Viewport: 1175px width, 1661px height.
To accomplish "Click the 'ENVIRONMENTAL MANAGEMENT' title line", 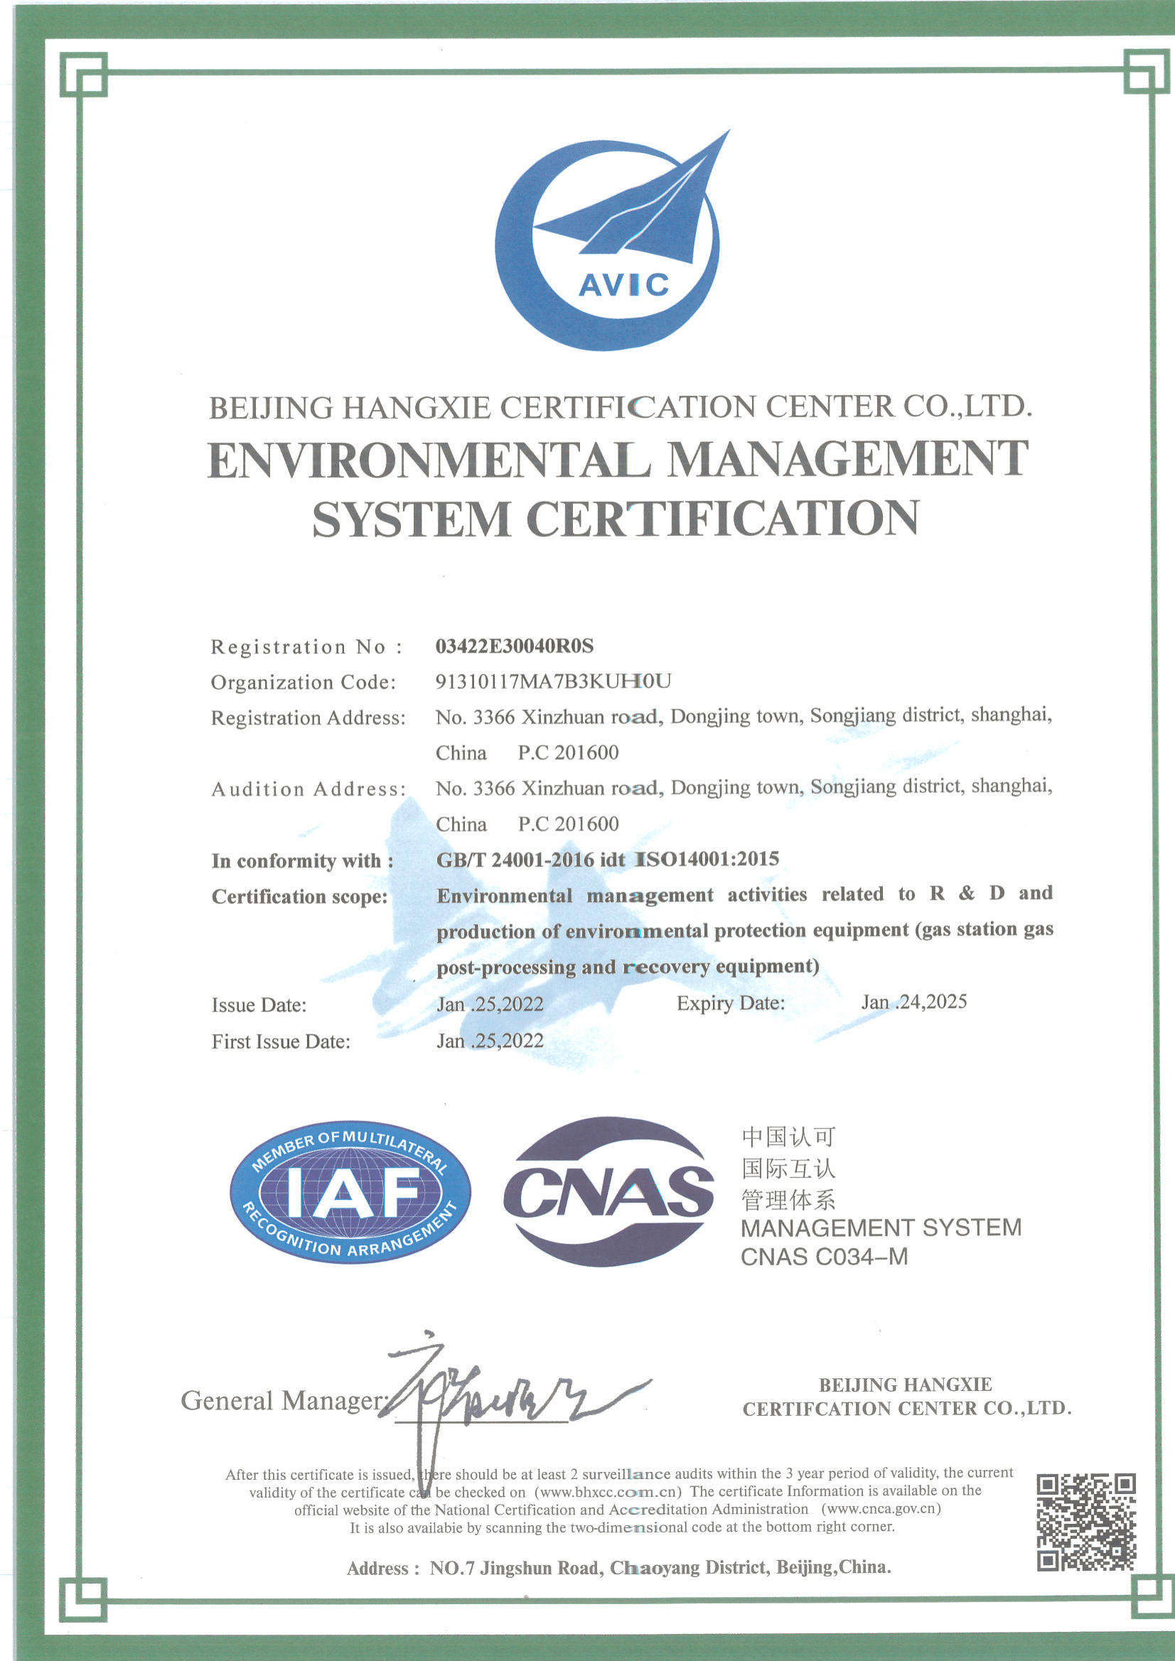I will pyautogui.click(x=618, y=460).
